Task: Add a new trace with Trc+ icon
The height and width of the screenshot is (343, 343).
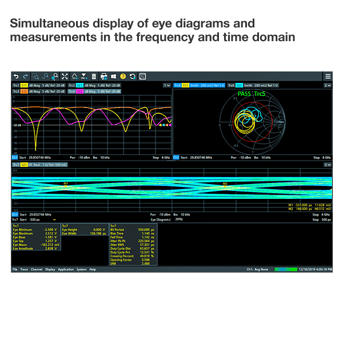Action: click(x=74, y=77)
